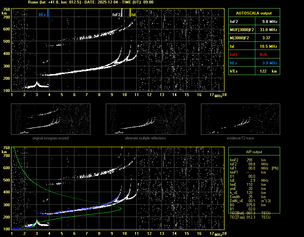Click the yellow fxI marker label
Screen dimensions: 304x237
tap(133, 14)
